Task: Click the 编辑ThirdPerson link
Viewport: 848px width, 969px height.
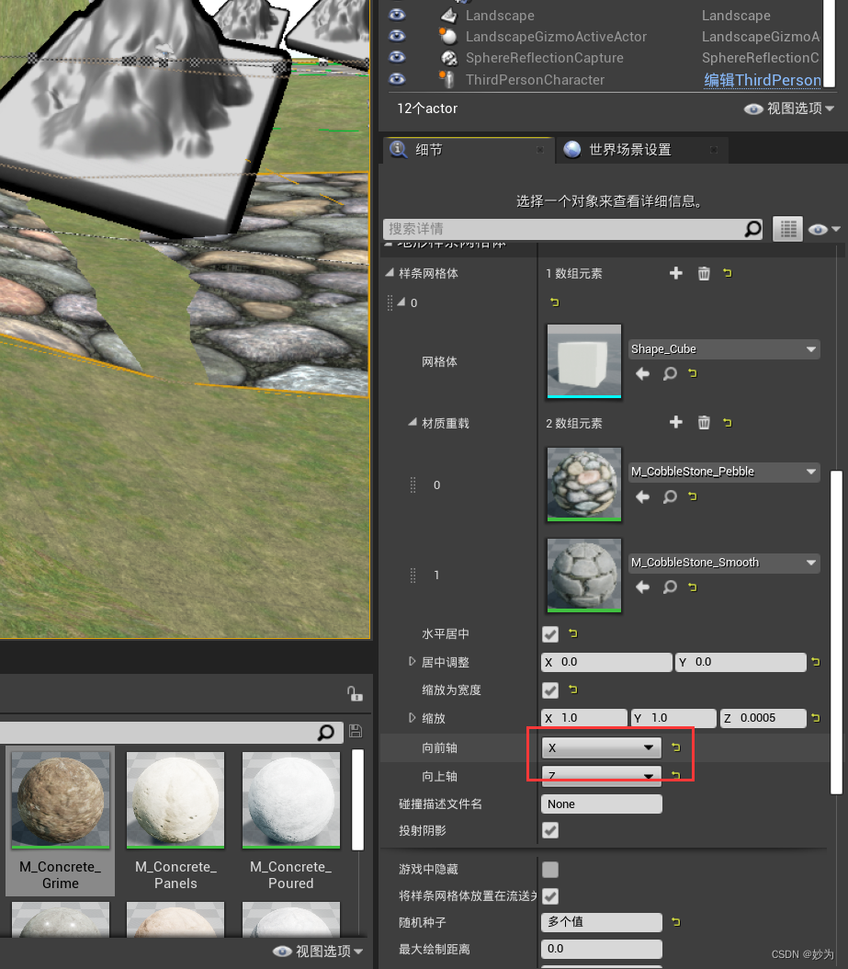Action: click(763, 80)
